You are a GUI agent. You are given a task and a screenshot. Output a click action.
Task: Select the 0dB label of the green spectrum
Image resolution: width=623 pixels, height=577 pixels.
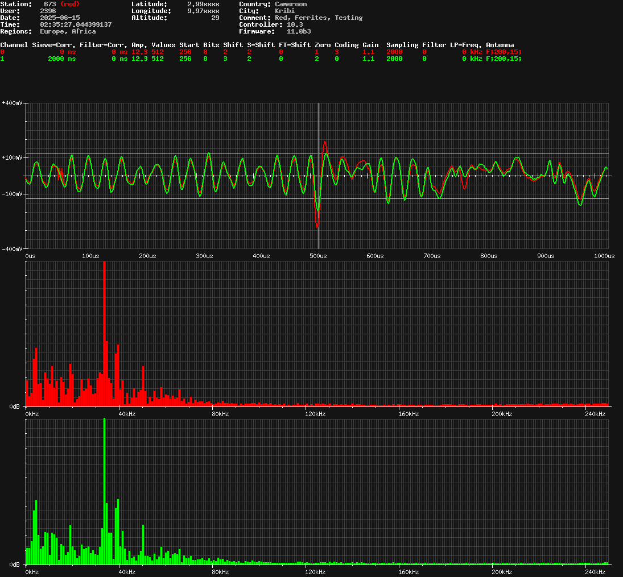click(x=14, y=564)
